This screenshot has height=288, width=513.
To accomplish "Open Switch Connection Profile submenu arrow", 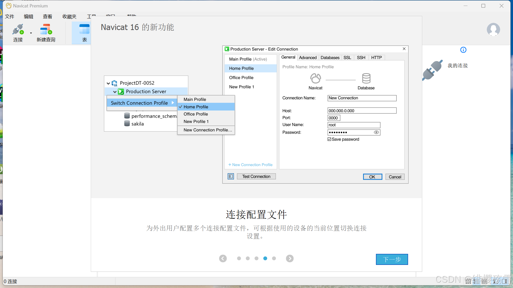I will (173, 103).
